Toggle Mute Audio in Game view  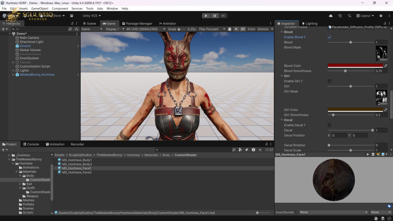click(236, 29)
